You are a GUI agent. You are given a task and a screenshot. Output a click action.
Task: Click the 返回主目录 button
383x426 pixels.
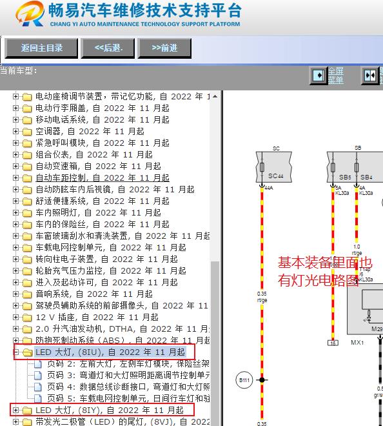pos(41,48)
